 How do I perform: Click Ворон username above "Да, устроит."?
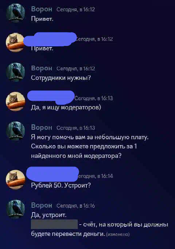coord(42,205)
